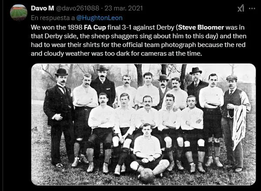Click the flat-capped man holding striped shirt
261x191 pixels.
[x=234, y=123]
